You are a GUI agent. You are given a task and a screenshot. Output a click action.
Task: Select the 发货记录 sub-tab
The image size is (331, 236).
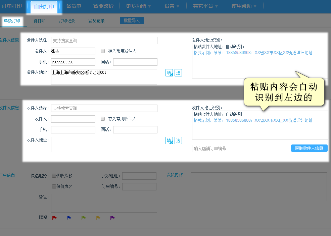(96, 21)
